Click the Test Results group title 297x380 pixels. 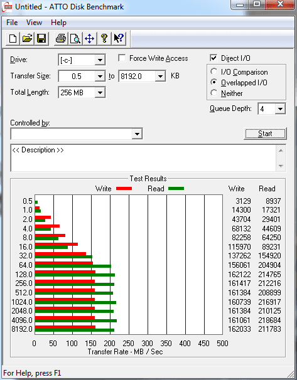(x=148, y=179)
